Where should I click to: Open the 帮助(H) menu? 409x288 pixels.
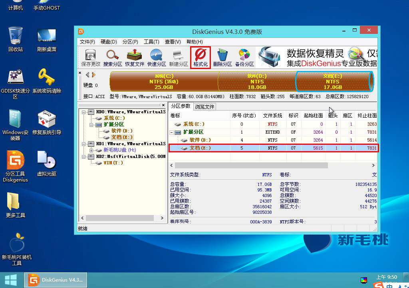click(195, 41)
